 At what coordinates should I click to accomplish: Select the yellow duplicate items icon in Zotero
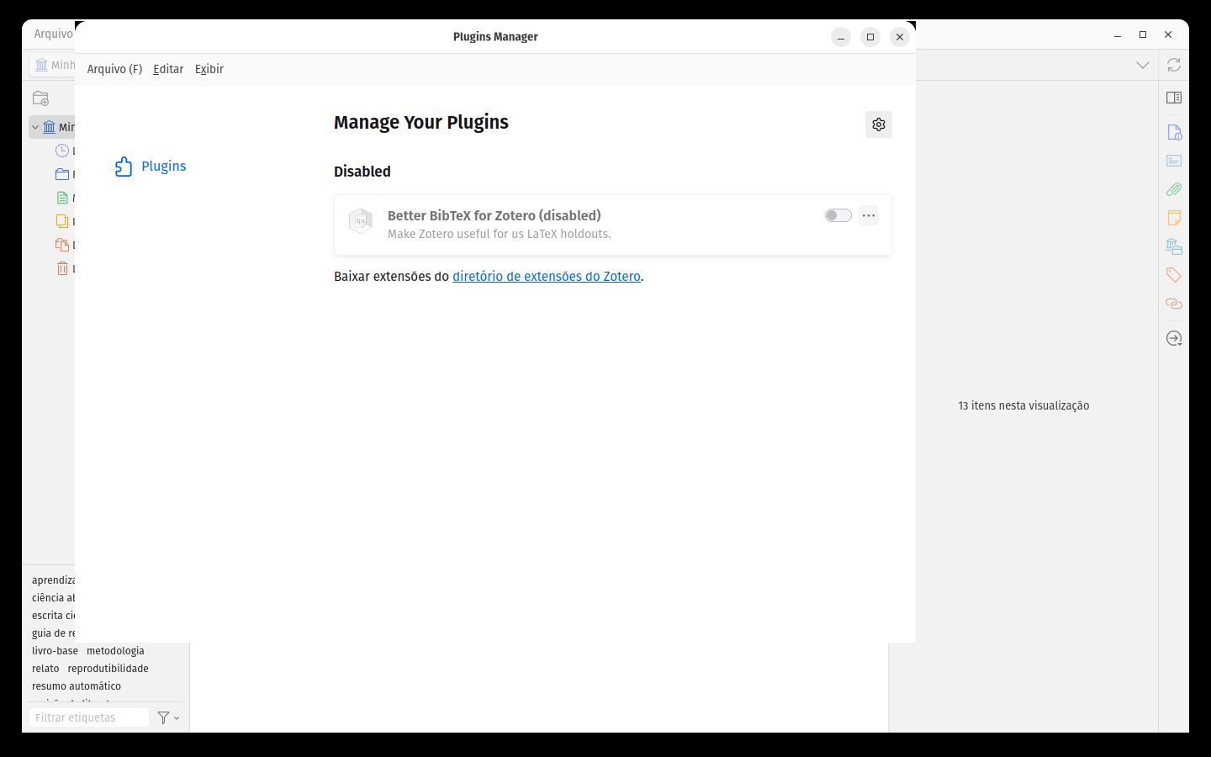pyautogui.click(x=62, y=221)
